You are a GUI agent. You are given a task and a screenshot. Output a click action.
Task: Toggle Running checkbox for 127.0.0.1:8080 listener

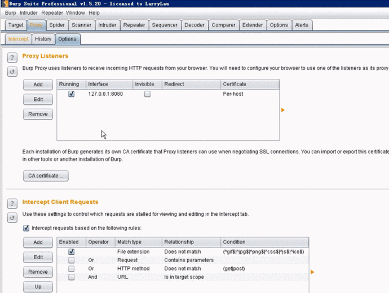[72, 94]
